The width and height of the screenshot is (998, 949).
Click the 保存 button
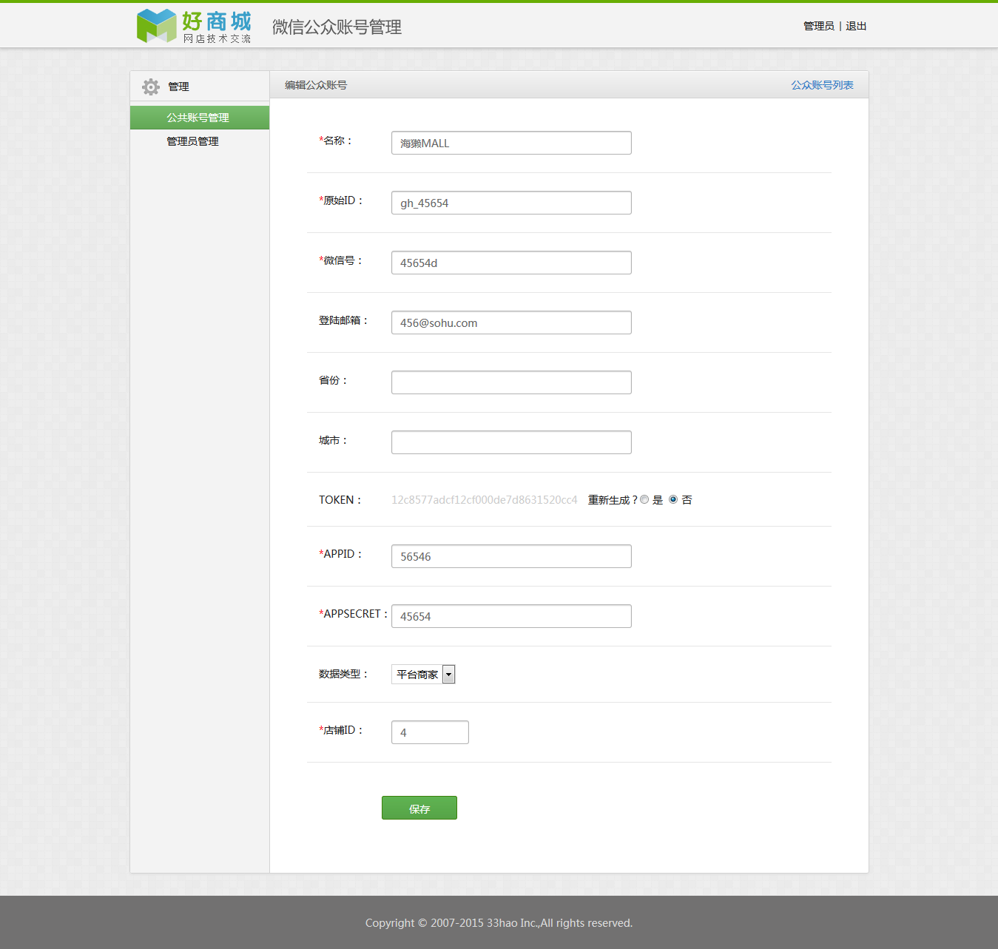click(x=419, y=808)
